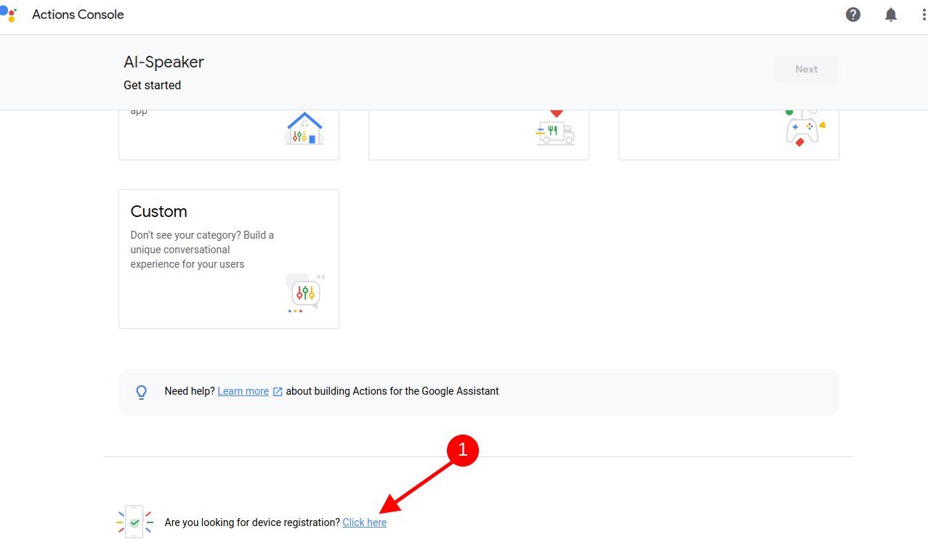Viewport: 928px width, 550px height.
Task: Click "Don't see your category?" description
Action: coord(202,250)
